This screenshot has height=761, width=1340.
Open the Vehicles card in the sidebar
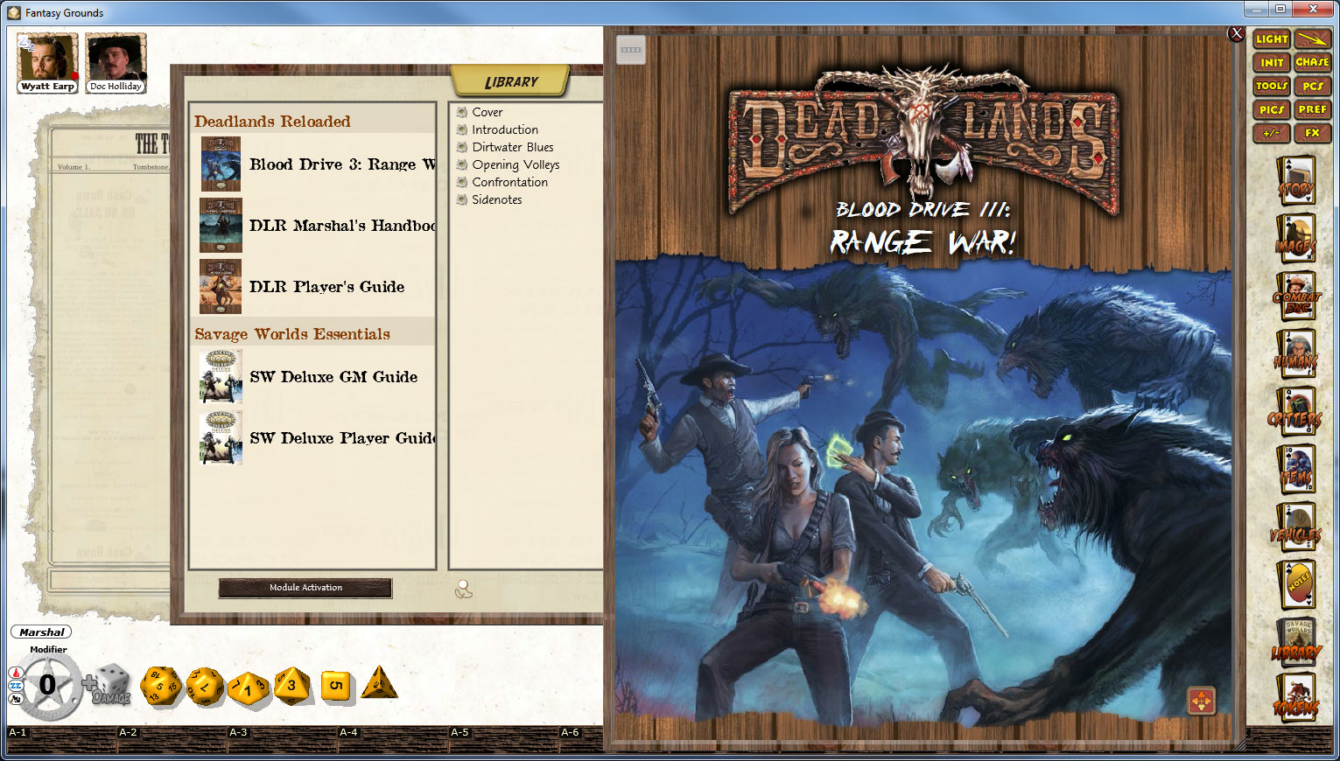[x=1295, y=529]
